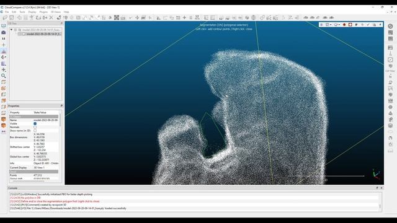
Task: Open the Tools menu
Action: click(x=22, y=12)
